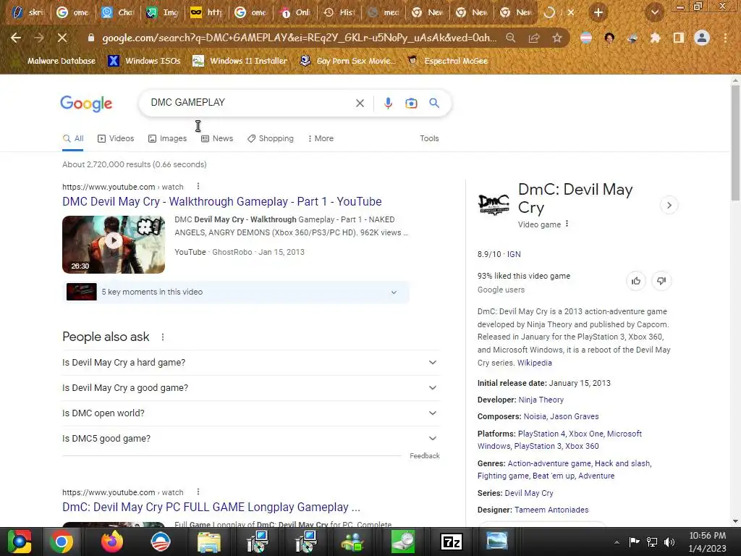Switch to Shopping results tab
741x556 pixels.
coord(271,138)
